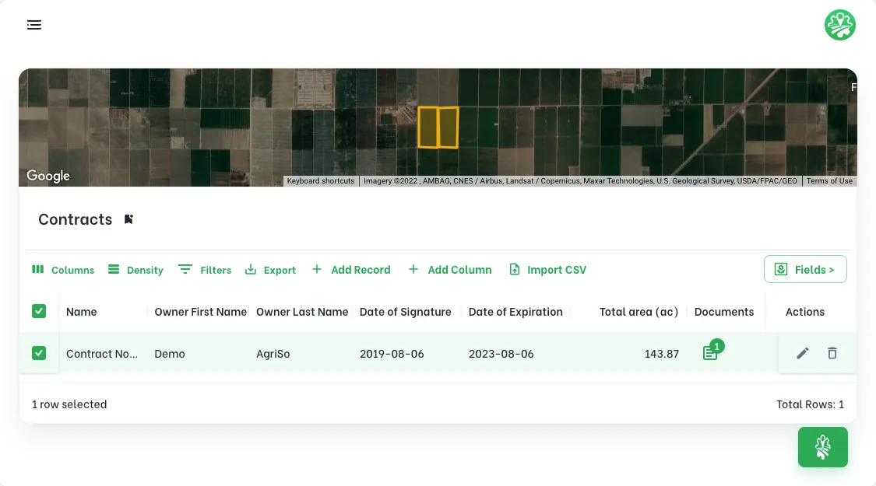This screenshot has width=876, height=486.
Task: Open documents icon with badge 1
Action: 712,351
